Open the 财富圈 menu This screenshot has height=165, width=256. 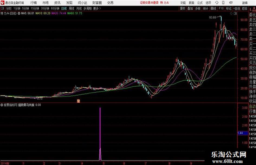tap(97, 3)
